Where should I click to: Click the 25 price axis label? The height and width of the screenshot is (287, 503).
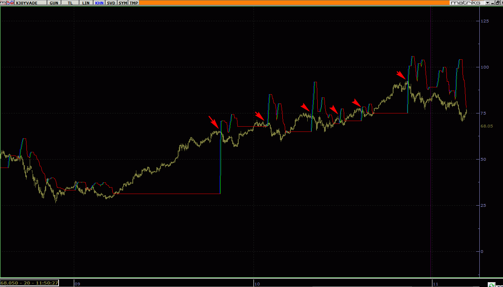point(484,206)
